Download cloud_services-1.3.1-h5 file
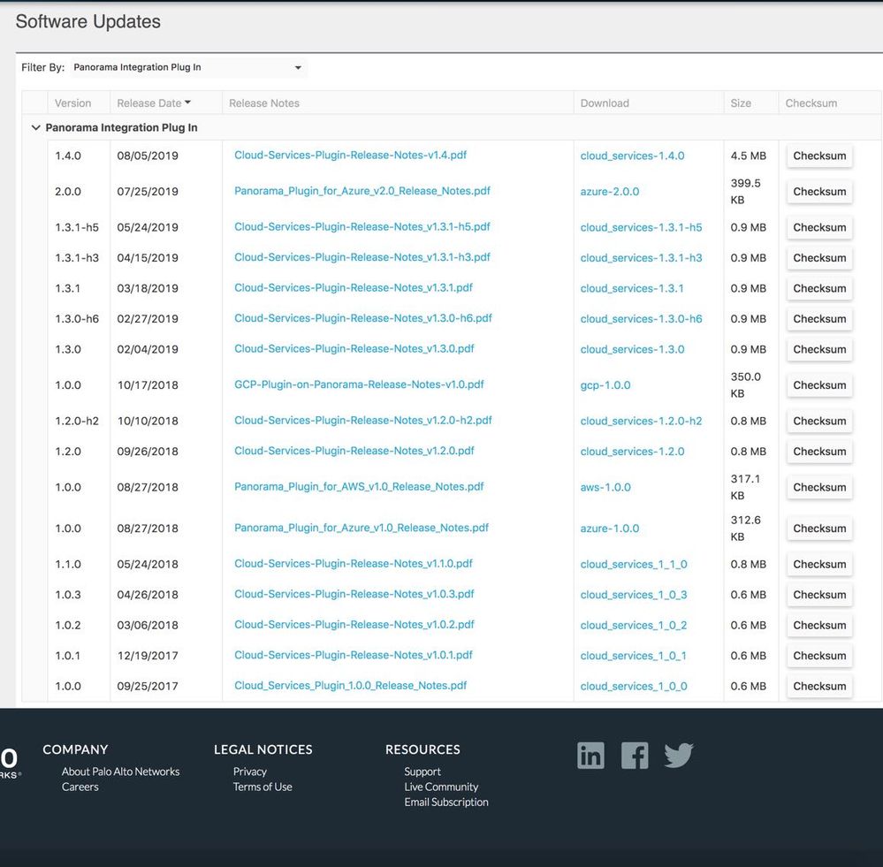The width and height of the screenshot is (883, 867). (x=641, y=228)
